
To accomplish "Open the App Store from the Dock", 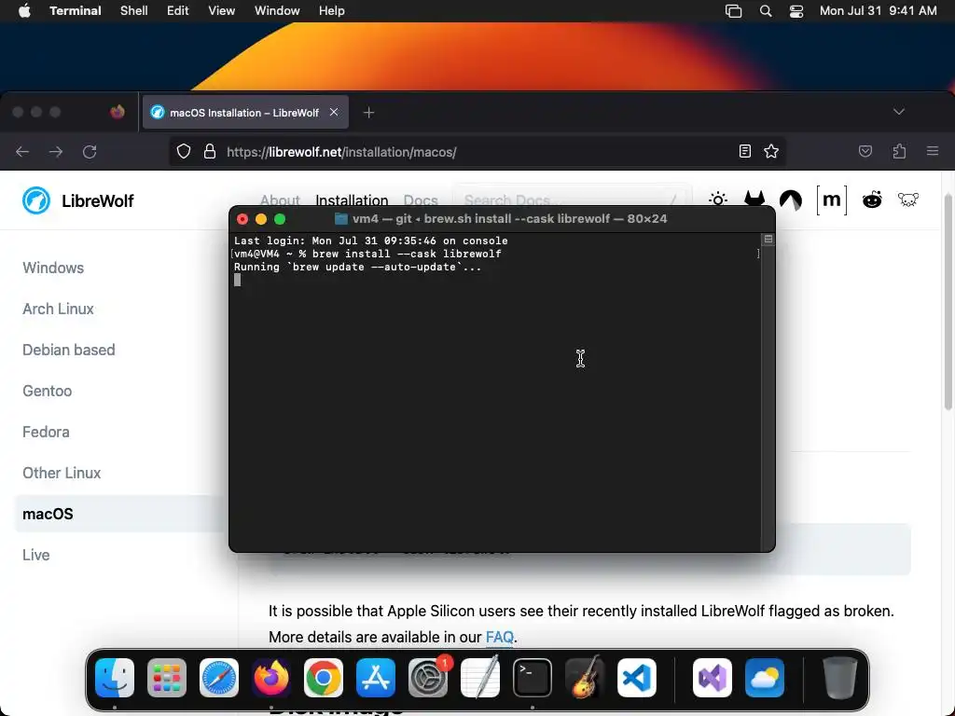I will tap(376, 678).
